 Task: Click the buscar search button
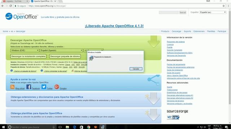[183, 13]
